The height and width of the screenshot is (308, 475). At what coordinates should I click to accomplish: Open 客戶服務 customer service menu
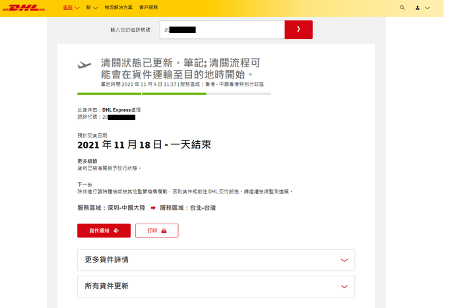(x=148, y=7)
